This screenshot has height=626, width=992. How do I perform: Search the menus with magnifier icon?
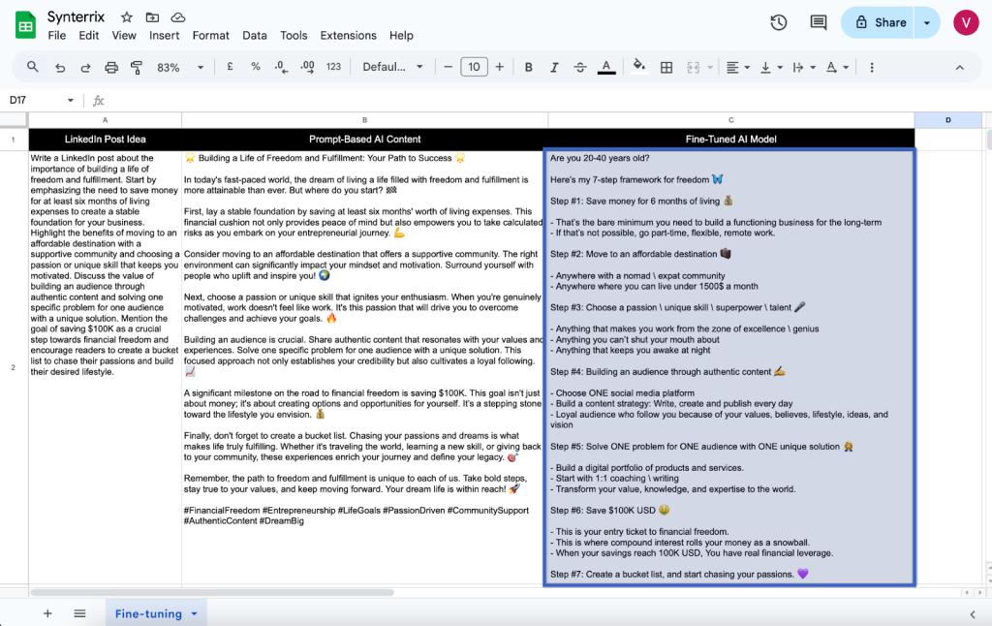point(32,67)
